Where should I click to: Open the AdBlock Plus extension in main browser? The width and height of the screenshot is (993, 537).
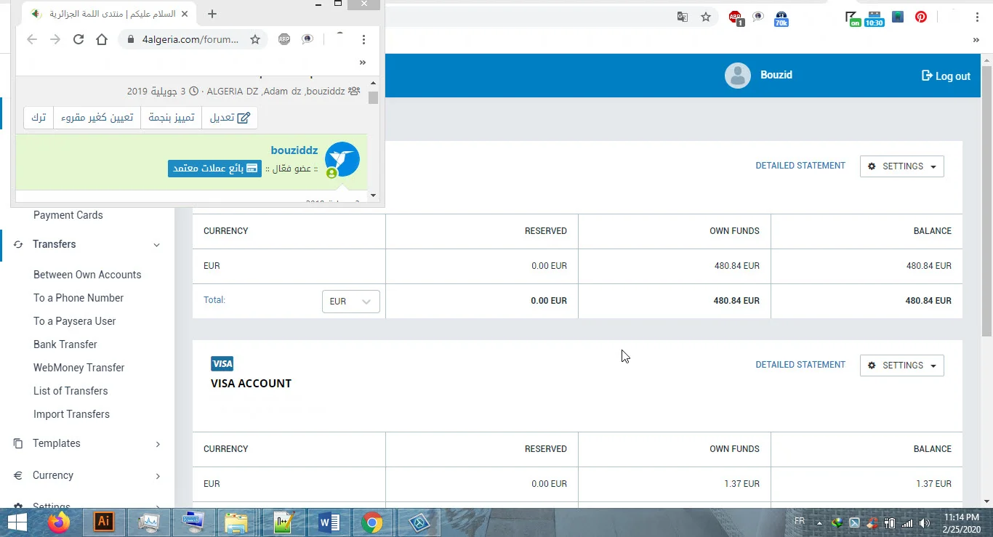tap(736, 17)
